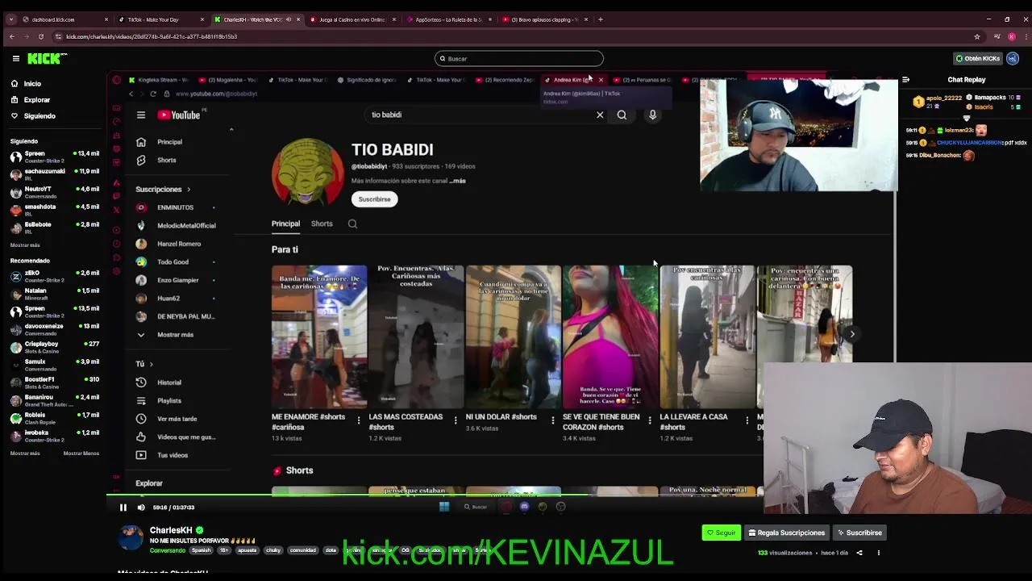The width and height of the screenshot is (1032, 581).
Task: Select the dota tag
Action: point(331,550)
